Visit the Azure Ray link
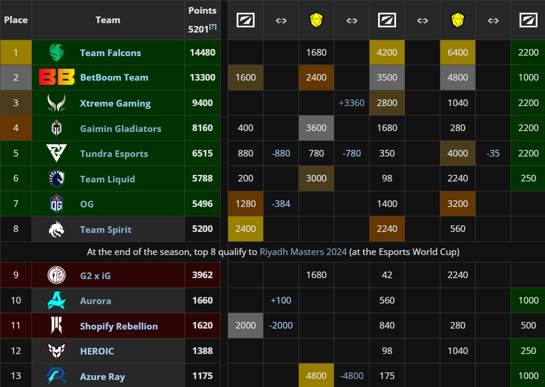This screenshot has height=387, width=545. [102, 376]
